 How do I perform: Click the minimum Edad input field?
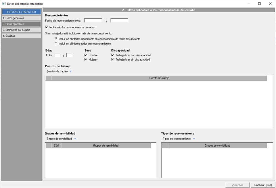click(57, 55)
